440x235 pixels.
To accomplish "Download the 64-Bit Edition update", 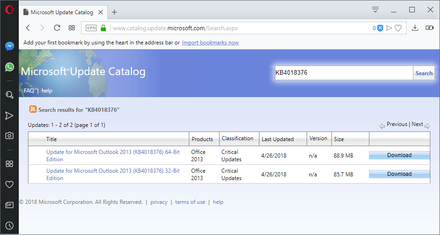I will pyautogui.click(x=399, y=155).
